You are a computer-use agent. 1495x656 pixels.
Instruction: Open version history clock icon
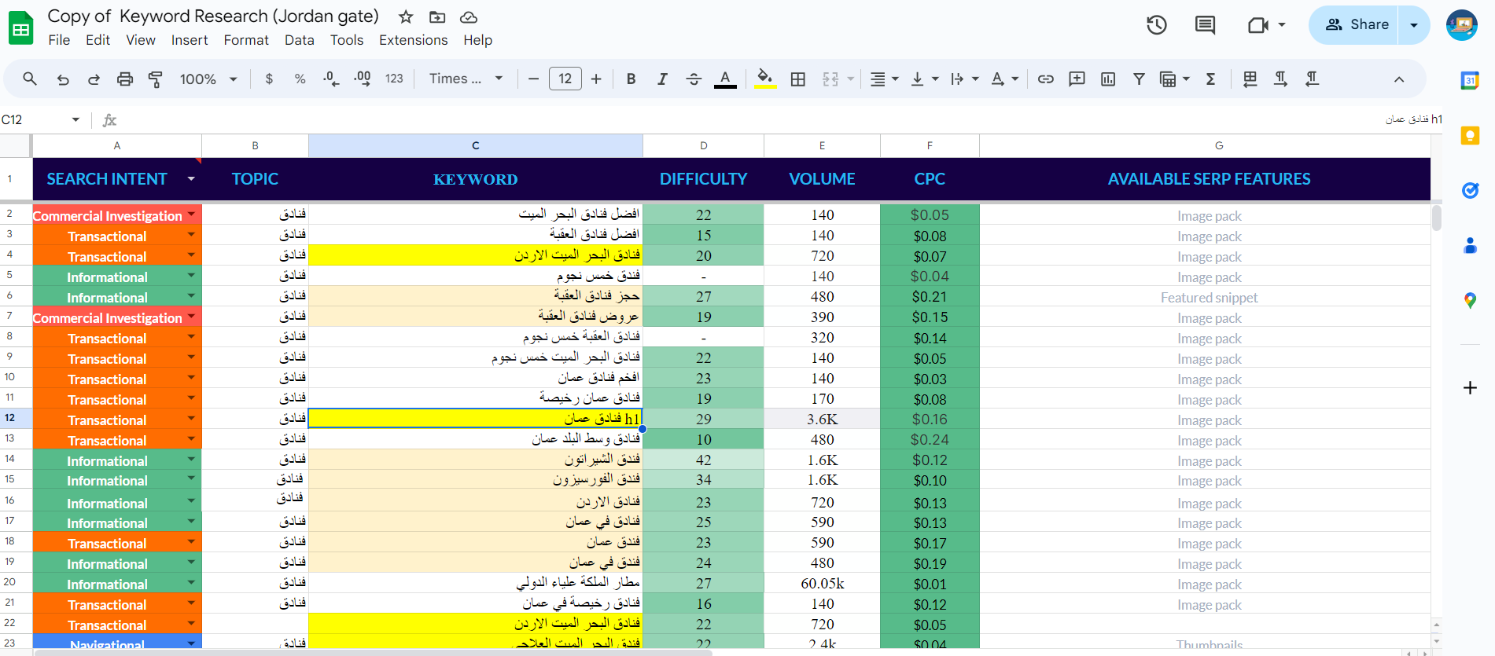[x=1156, y=25]
